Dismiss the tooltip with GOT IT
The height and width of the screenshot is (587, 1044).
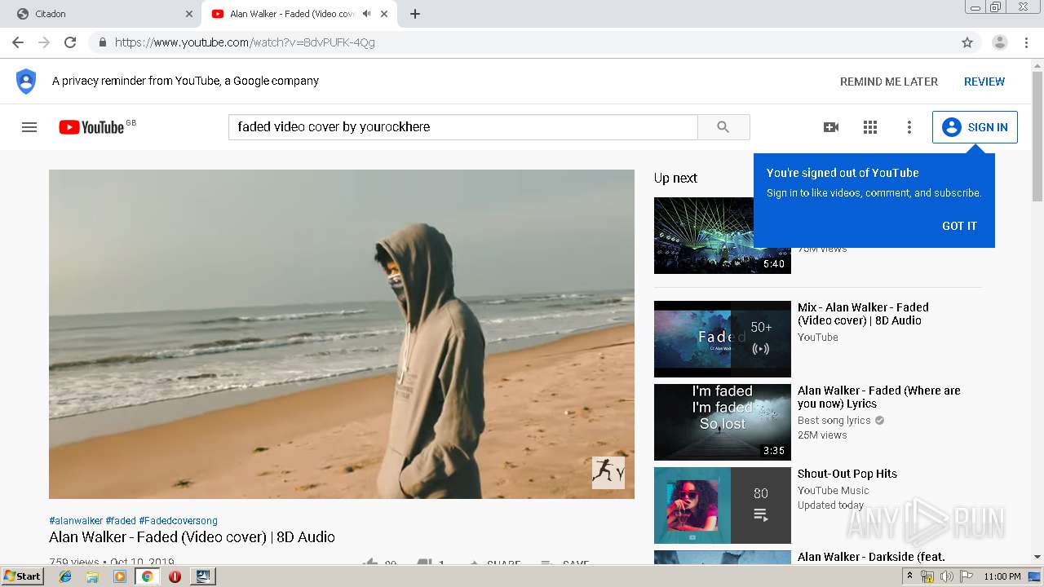959,226
